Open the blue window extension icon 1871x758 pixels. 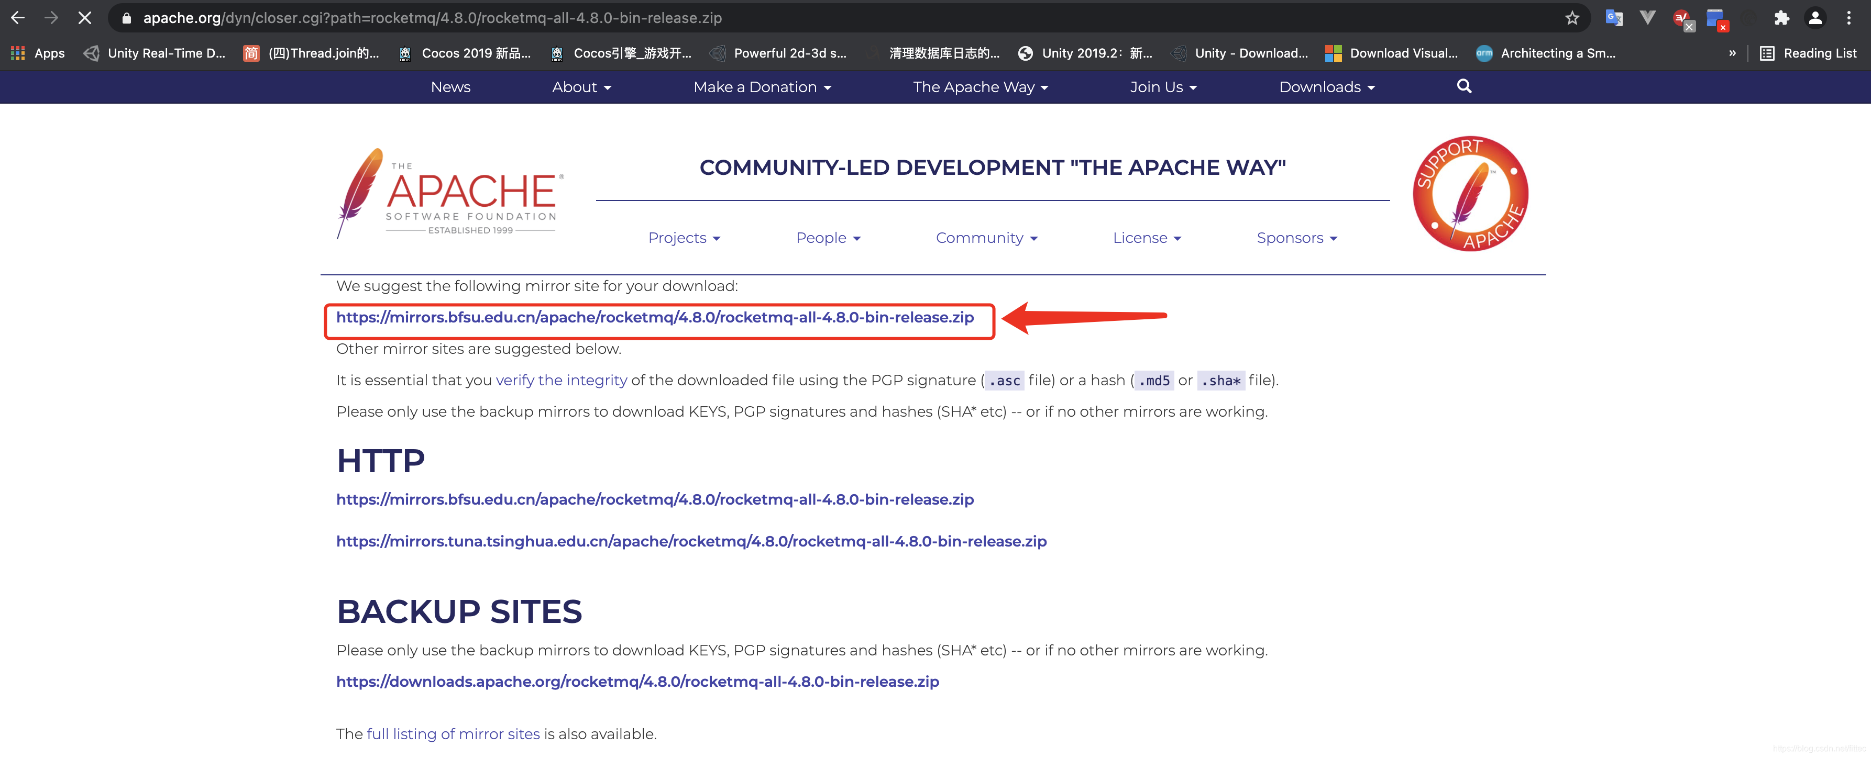pyautogui.click(x=1717, y=19)
